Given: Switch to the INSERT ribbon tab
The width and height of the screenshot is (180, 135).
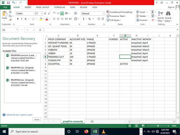Looking at the screenshot, I should (28, 7).
